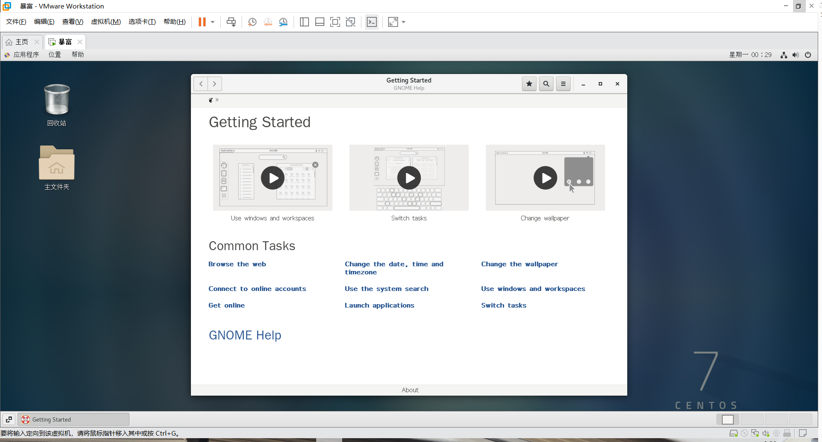822x442 pixels.
Task: Enter VMware full screen mode
Action: 335,22
